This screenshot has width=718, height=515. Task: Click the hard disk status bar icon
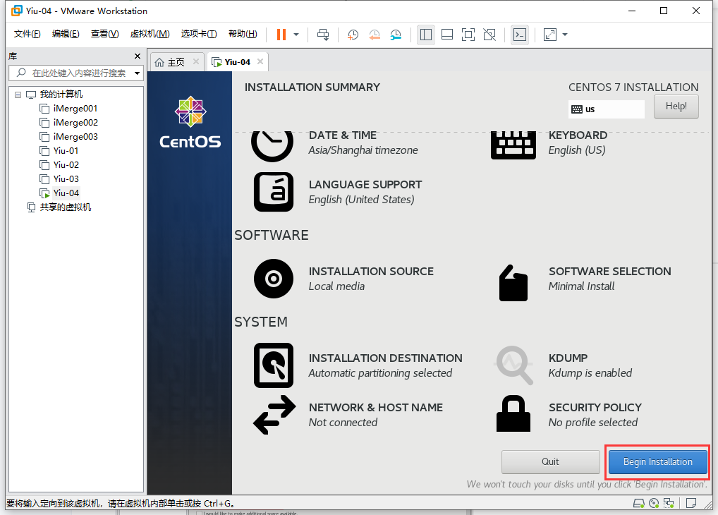click(639, 504)
